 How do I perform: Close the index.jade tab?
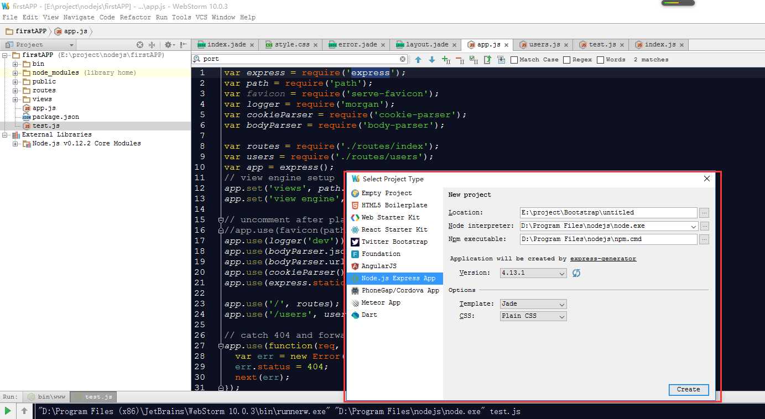pyautogui.click(x=252, y=45)
